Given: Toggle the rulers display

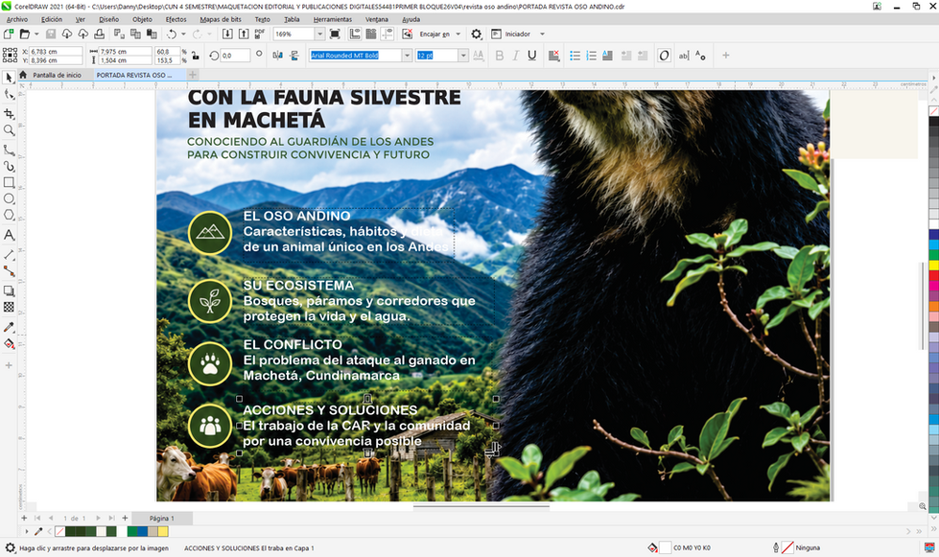Looking at the screenshot, I should (355, 35).
